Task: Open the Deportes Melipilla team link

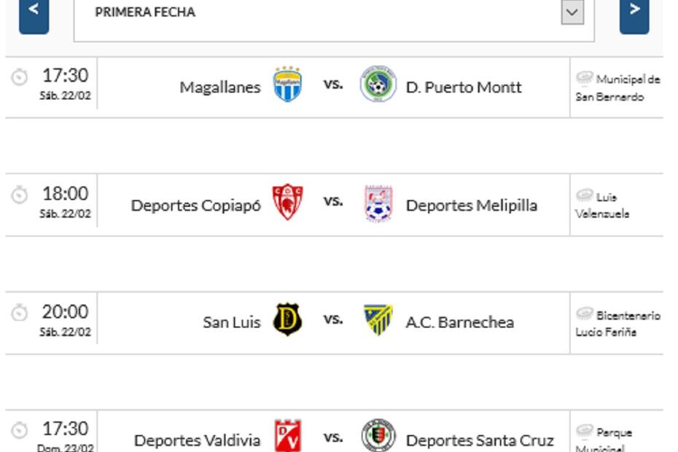Action: (x=471, y=206)
